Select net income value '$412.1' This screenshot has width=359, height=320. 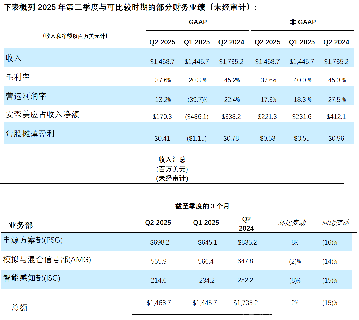(336, 117)
